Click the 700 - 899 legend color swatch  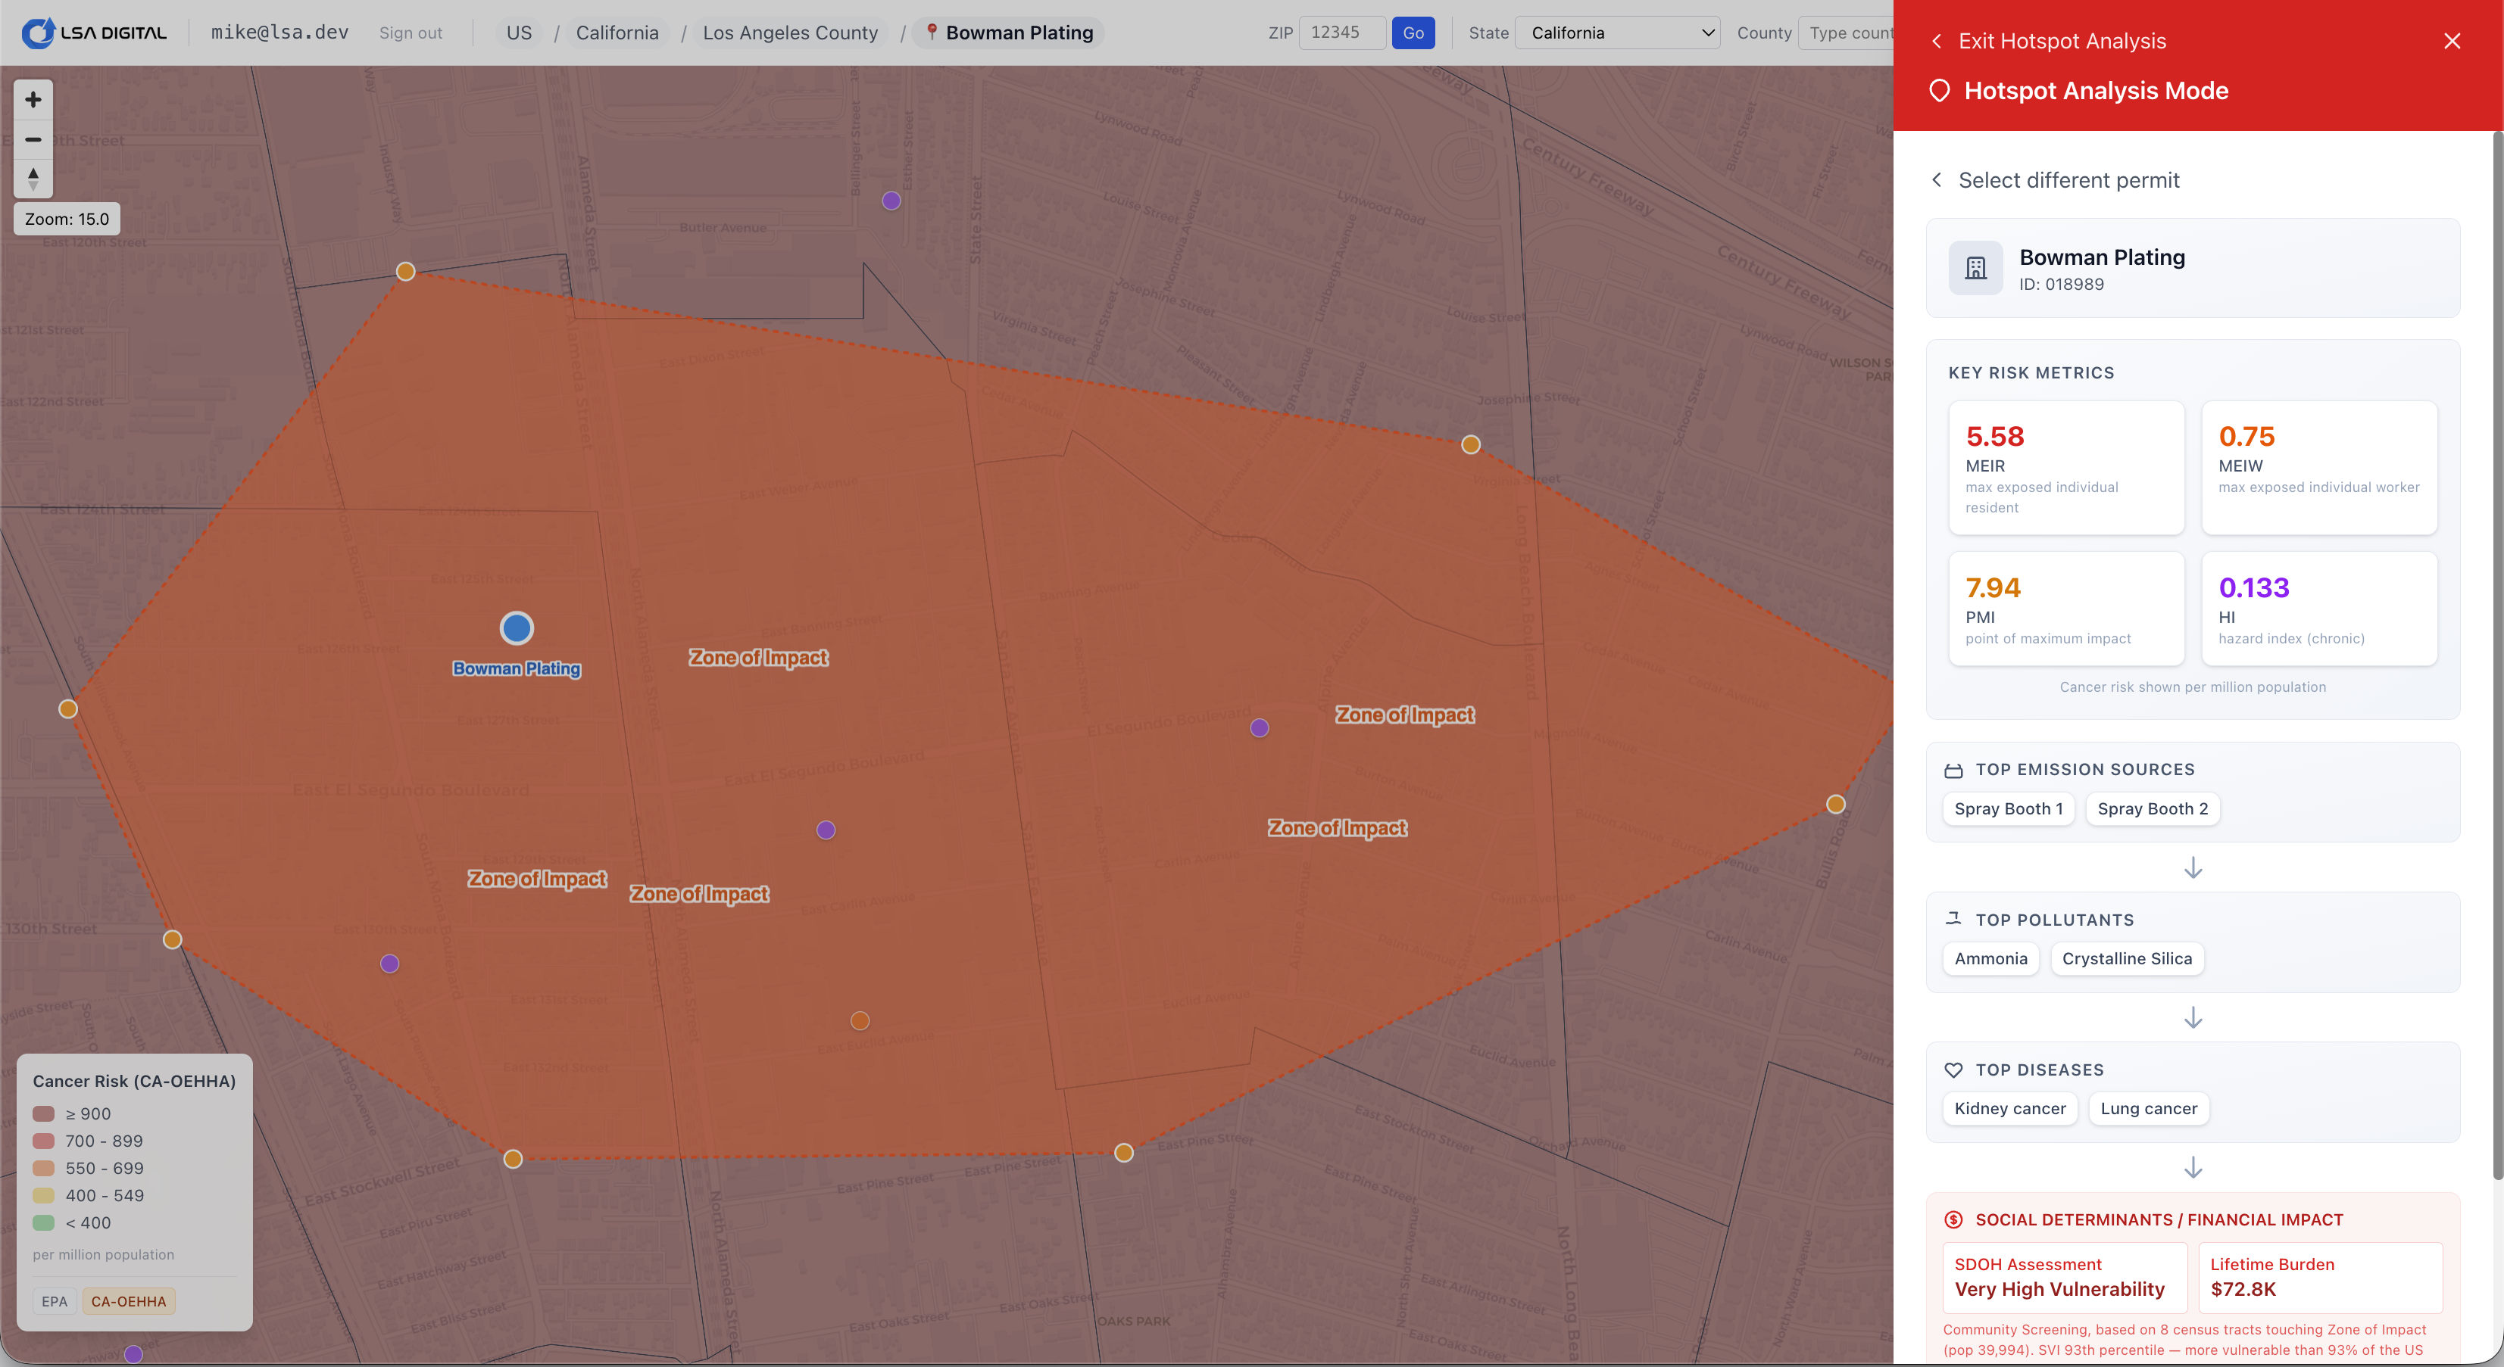point(44,1141)
